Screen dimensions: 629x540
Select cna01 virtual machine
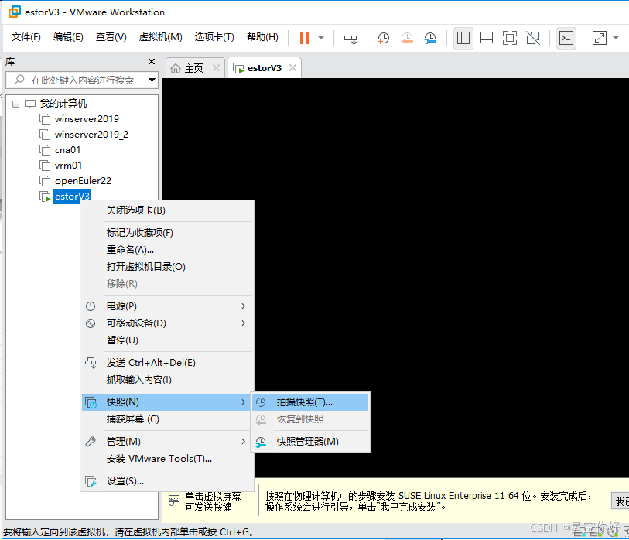tap(67, 149)
